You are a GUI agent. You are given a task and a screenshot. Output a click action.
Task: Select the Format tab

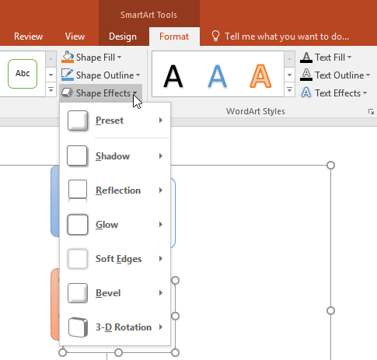pos(174,37)
